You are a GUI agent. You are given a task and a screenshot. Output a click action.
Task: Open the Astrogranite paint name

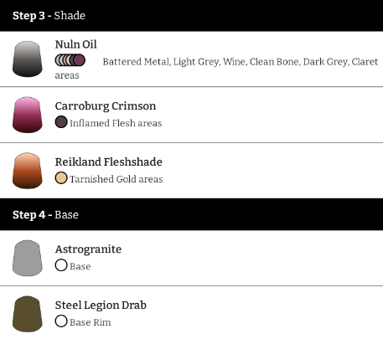[x=88, y=249]
